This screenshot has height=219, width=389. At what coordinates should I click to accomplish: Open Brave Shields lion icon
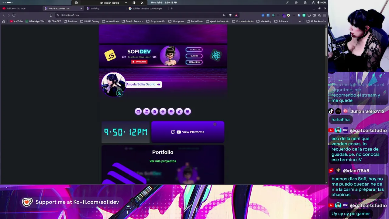pyautogui.click(x=230, y=15)
